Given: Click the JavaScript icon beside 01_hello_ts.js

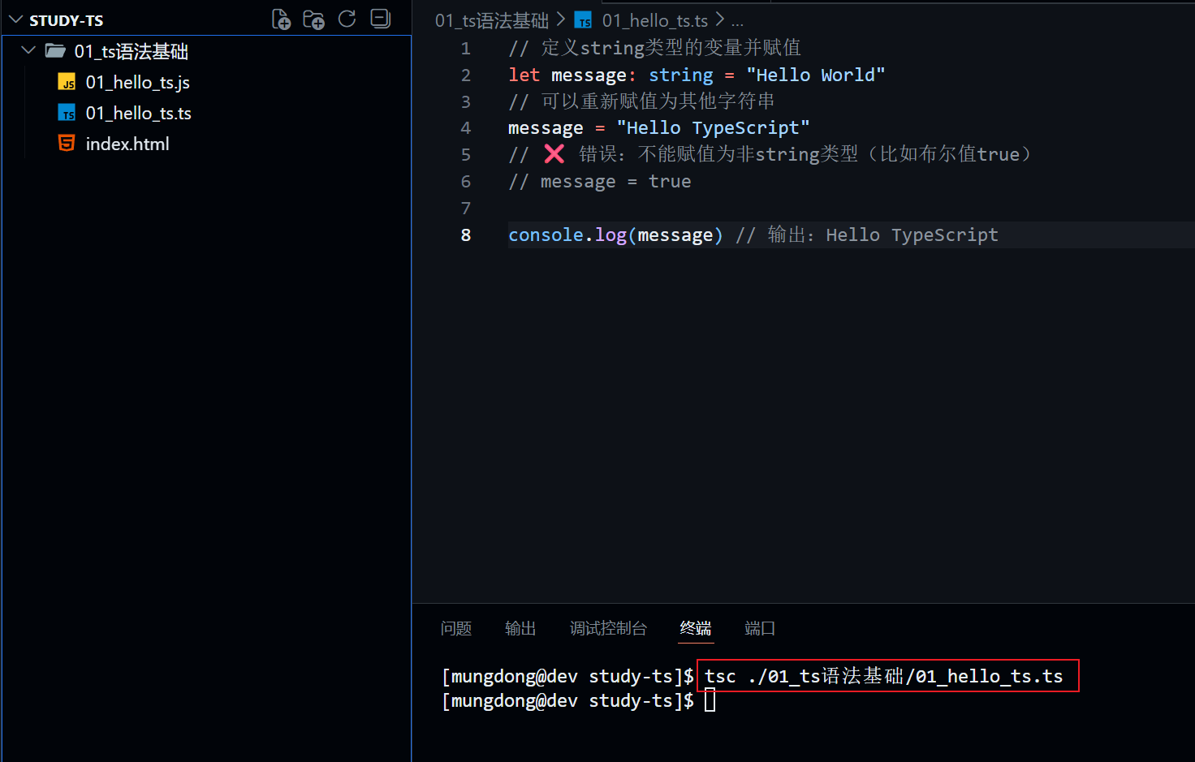Looking at the screenshot, I should [x=66, y=81].
